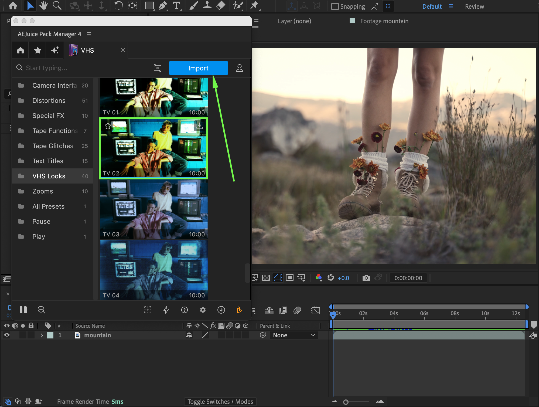The image size is (539, 407).
Task: Open the workspace Default menu icon
Action: coord(451,6)
